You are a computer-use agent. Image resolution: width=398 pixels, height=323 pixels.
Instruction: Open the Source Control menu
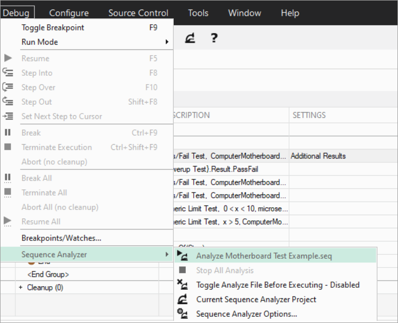[138, 13]
